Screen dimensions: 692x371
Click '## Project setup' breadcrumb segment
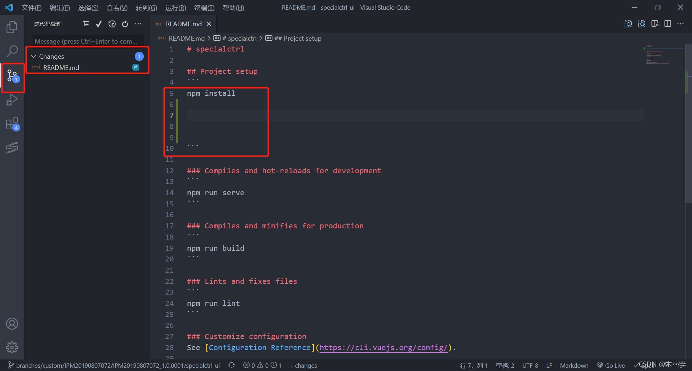point(293,38)
